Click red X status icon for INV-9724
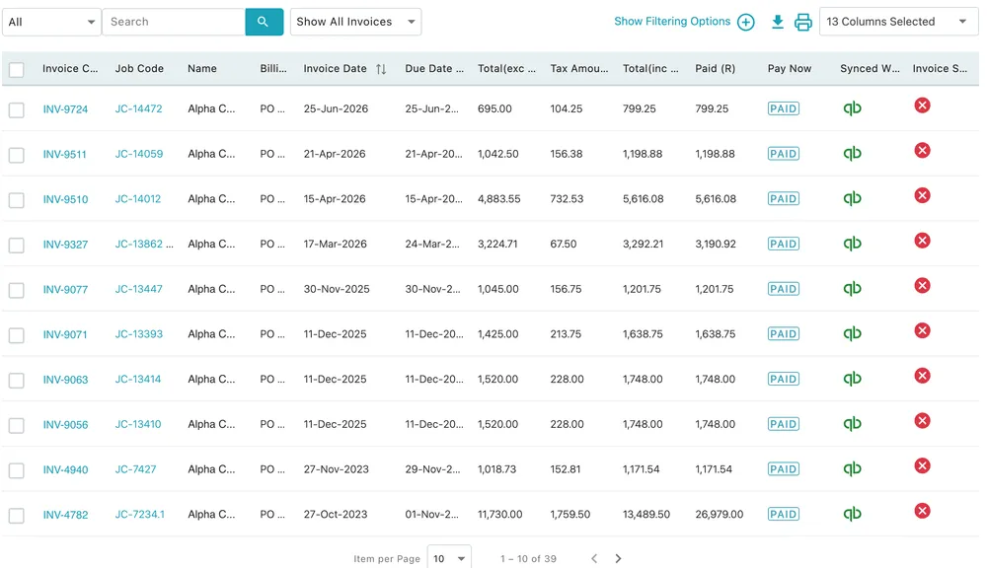Viewport: 987px width, 568px height. click(922, 106)
